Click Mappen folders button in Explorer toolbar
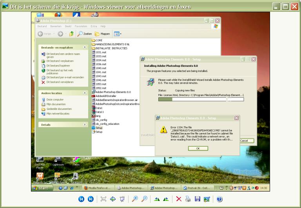 click(102, 34)
